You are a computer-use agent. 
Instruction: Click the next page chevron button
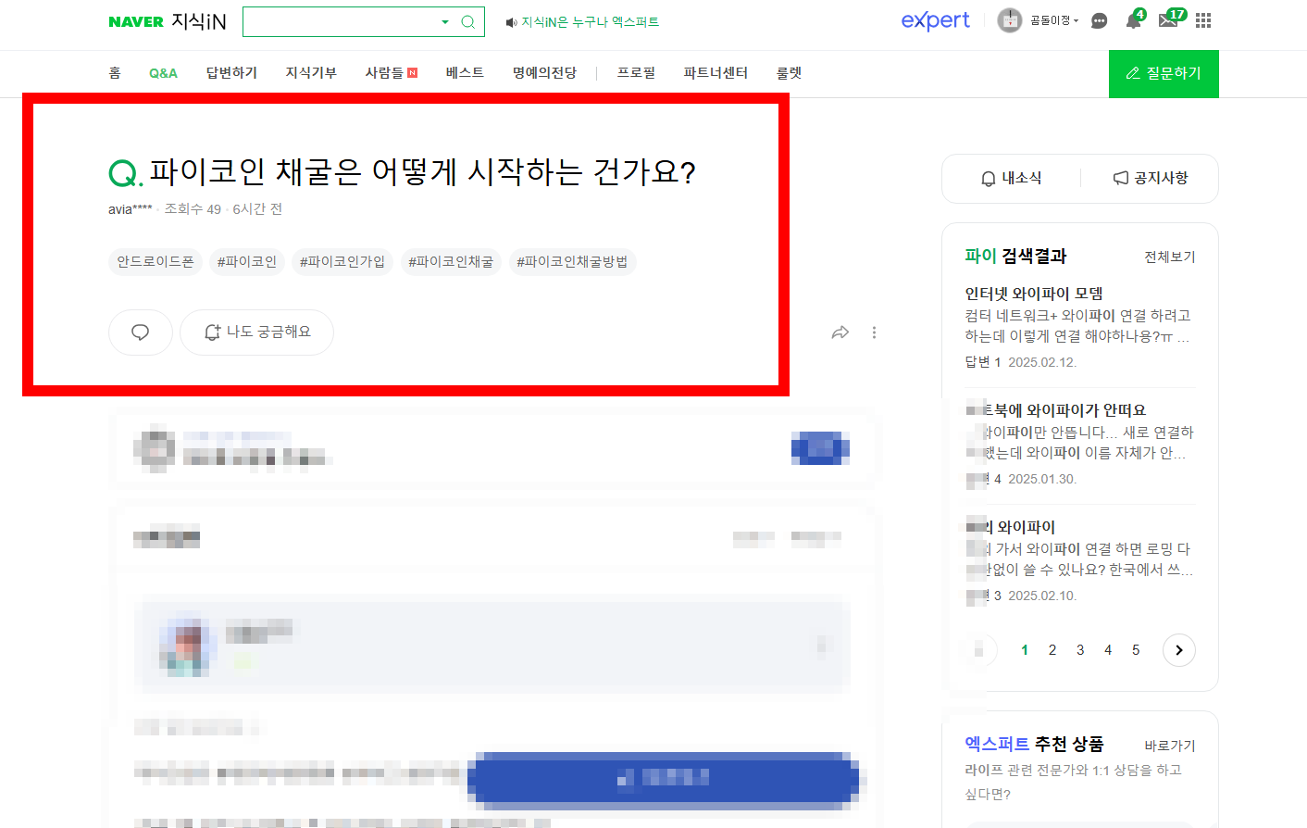pos(1179,650)
